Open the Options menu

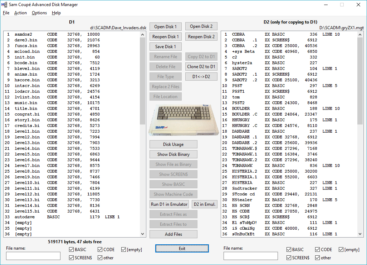39,13
